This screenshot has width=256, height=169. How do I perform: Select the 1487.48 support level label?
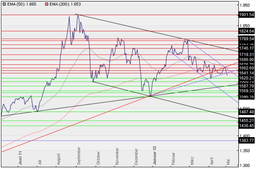(247, 112)
